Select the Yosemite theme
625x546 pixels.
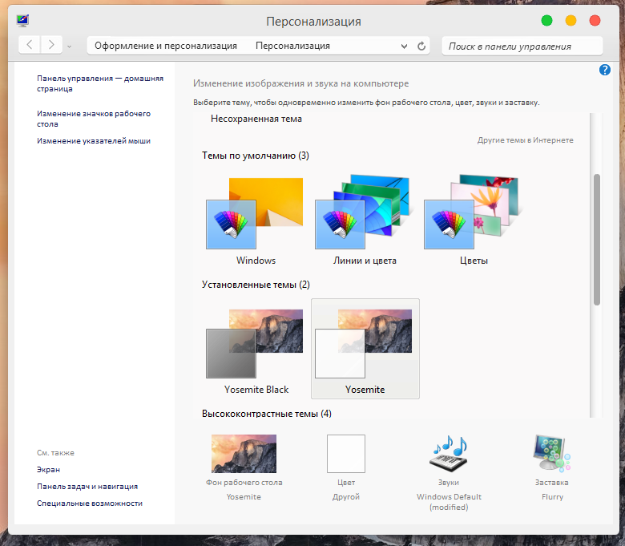(x=365, y=349)
